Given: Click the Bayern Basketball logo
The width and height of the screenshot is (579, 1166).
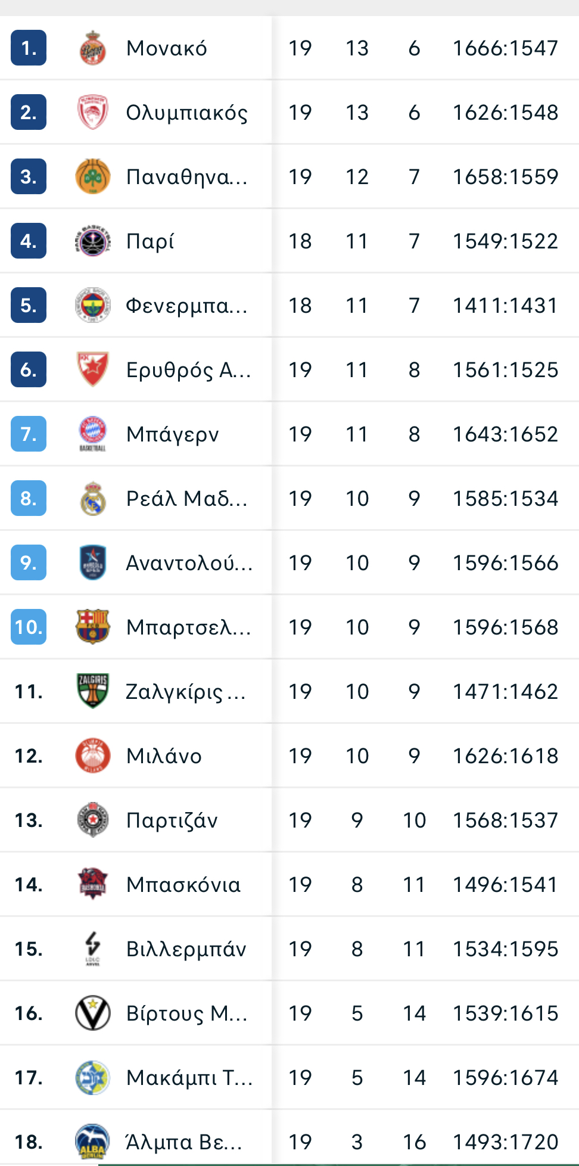Looking at the screenshot, I should pyautogui.click(x=92, y=434).
